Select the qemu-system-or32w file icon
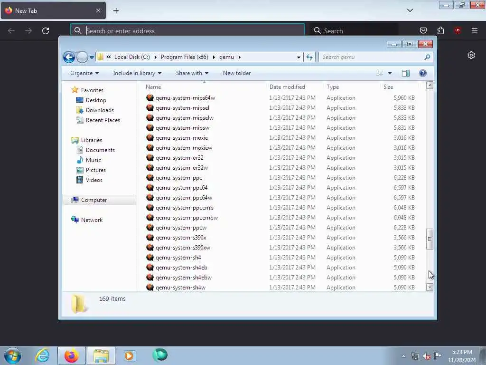 (150, 168)
